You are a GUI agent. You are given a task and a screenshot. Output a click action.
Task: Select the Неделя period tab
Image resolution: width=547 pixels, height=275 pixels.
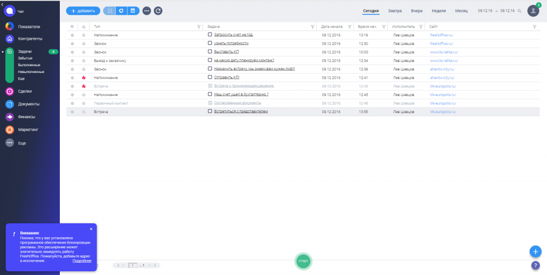[439, 11]
